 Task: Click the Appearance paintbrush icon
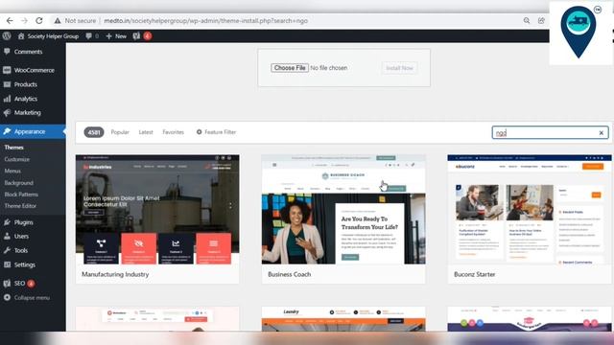(7, 131)
